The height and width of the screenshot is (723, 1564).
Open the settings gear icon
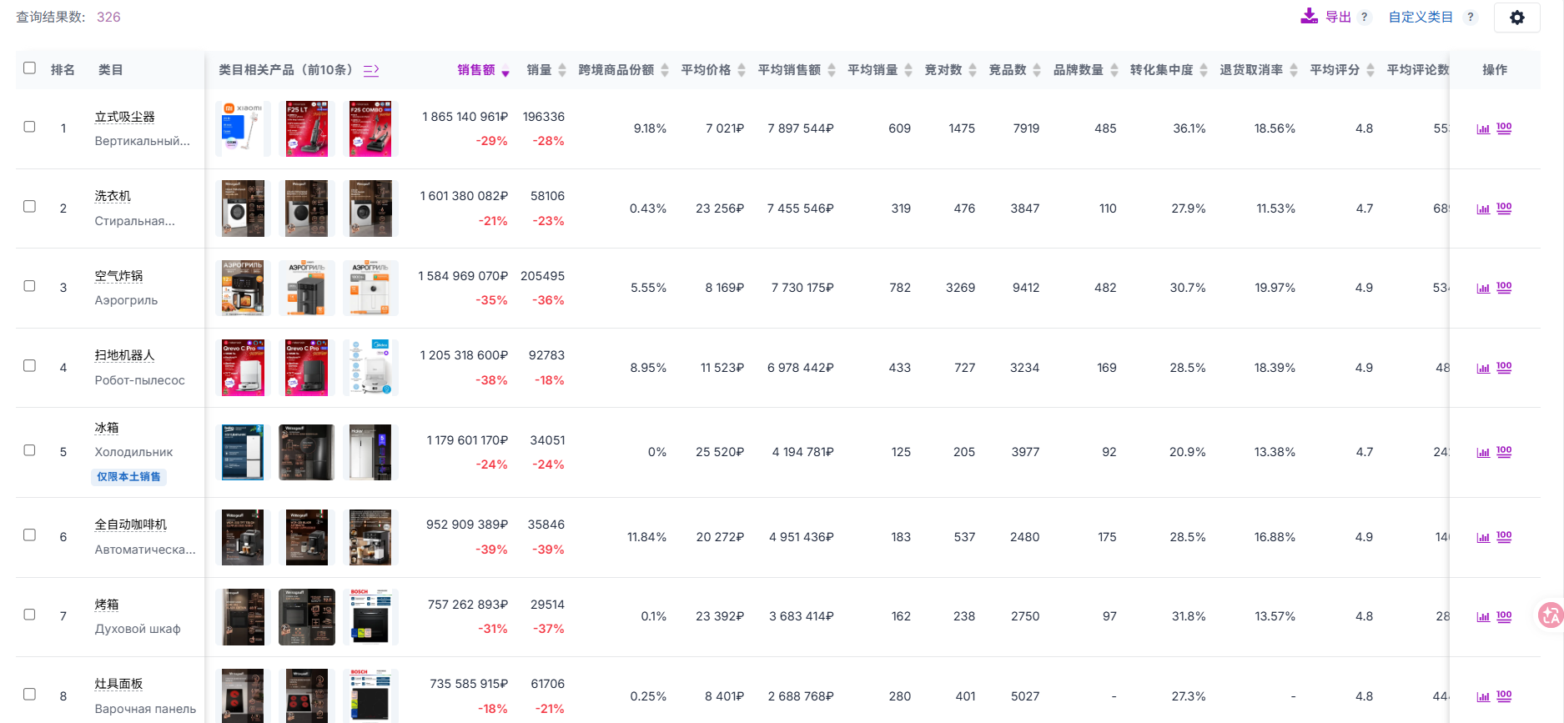1516,18
